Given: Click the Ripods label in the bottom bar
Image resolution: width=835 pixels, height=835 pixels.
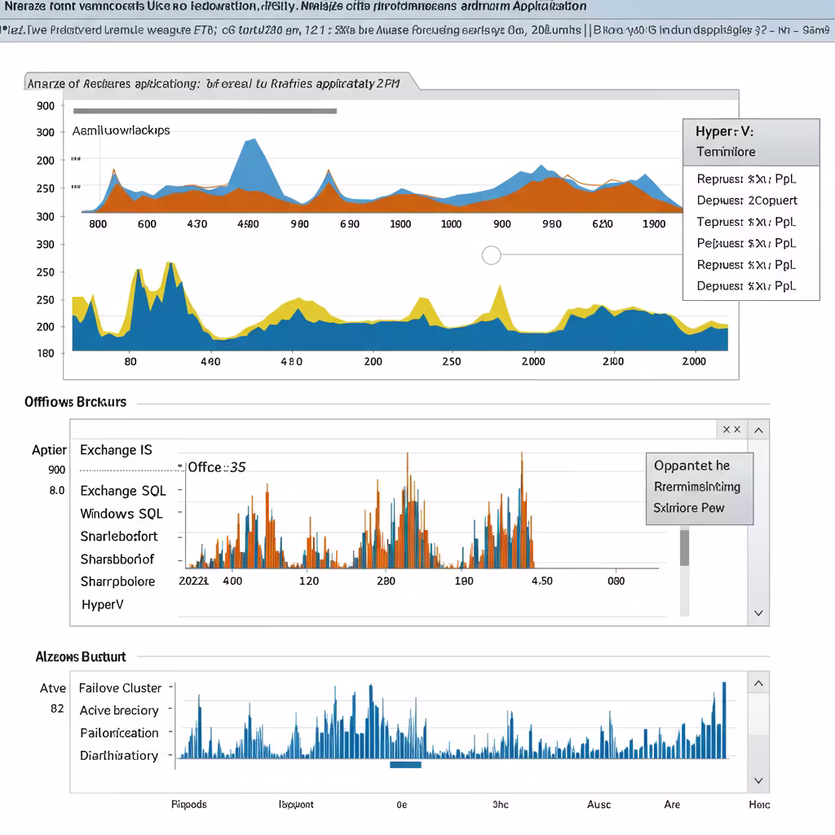Looking at the screenshot, I should [189, 805].
